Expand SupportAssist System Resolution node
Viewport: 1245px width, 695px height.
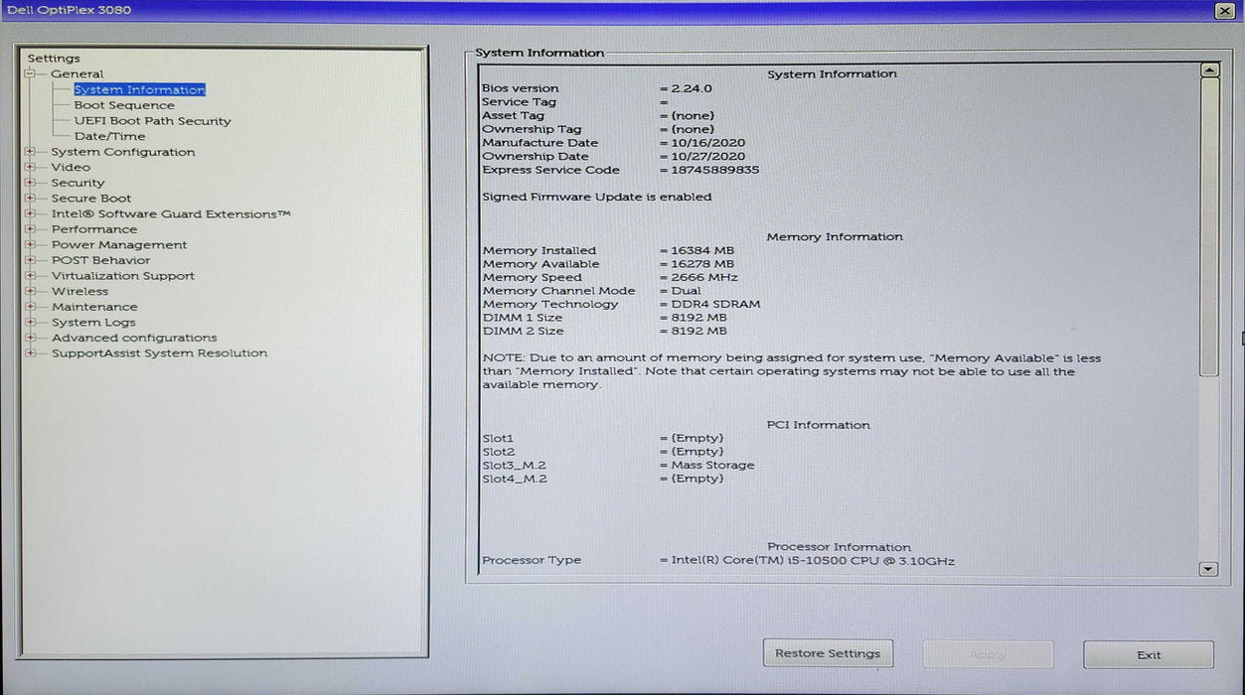tap(30, 353)
